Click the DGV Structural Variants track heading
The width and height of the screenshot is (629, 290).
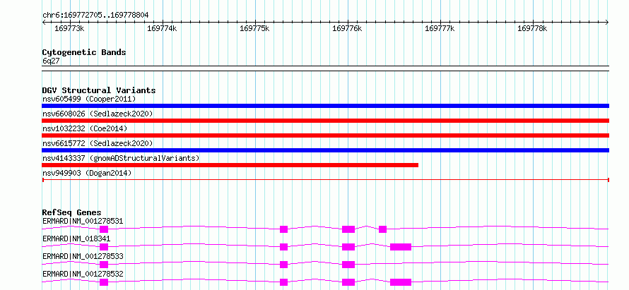click(99, 90)
